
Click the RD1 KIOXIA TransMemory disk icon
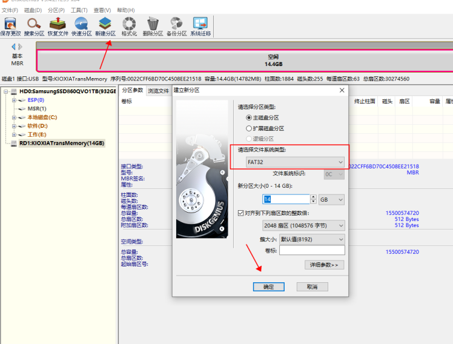[14, 144]
